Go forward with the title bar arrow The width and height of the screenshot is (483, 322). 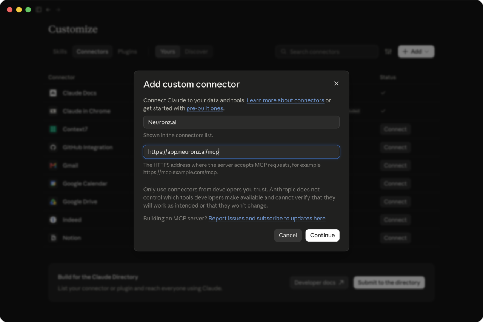tap(58, 10)
